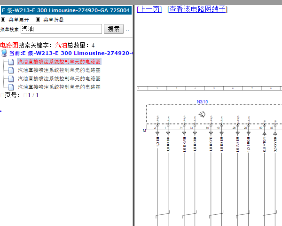Click the second search result's document icon
Image resolution: width=282 pixels, height=226 pixels.
(x=11, y=70)
